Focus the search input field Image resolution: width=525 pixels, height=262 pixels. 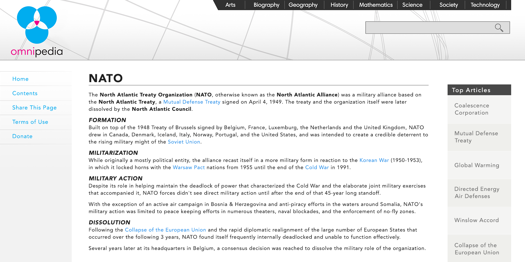tap(438, 28)
